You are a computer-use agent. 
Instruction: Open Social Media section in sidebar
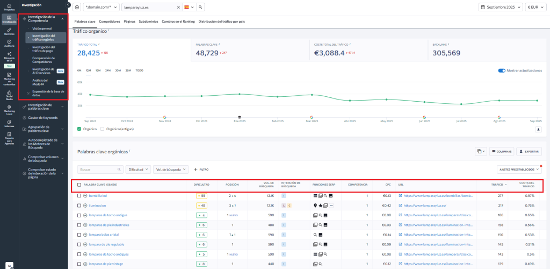coord(9,95)
